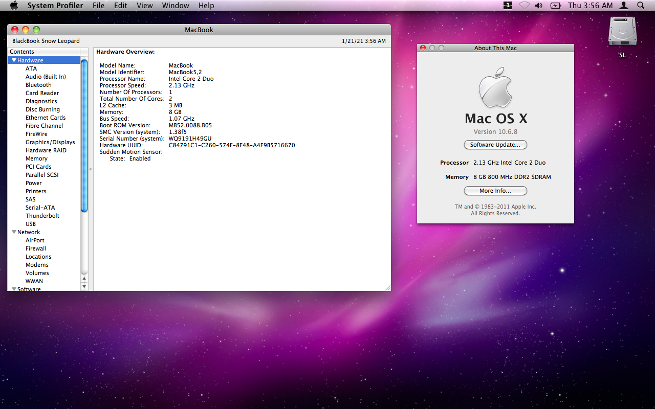Select SAS in sidebar
The width and height of the screenshot is (655, 409).
31,199
